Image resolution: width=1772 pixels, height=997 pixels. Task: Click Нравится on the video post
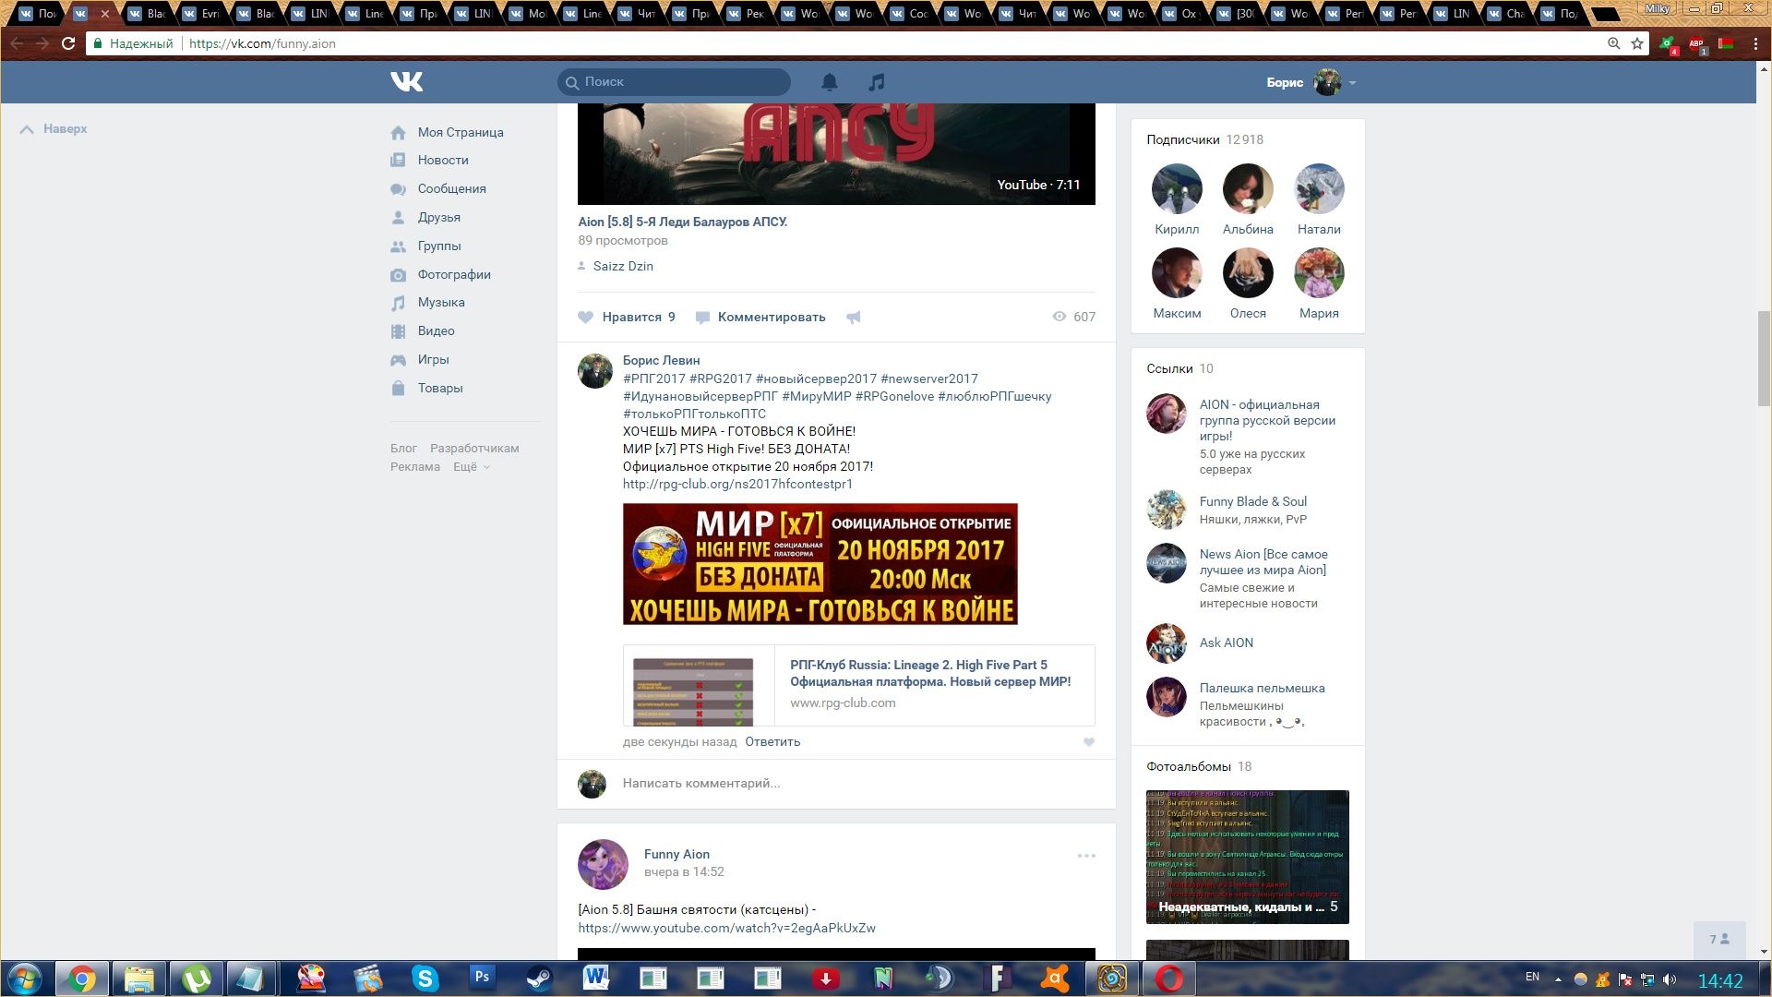pyautogui.click(x=627, y=317)
